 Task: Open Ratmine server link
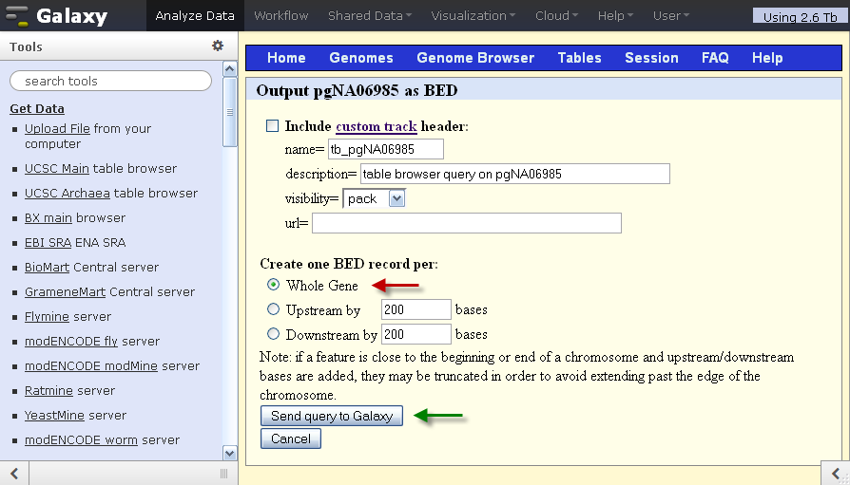[48, 391]
